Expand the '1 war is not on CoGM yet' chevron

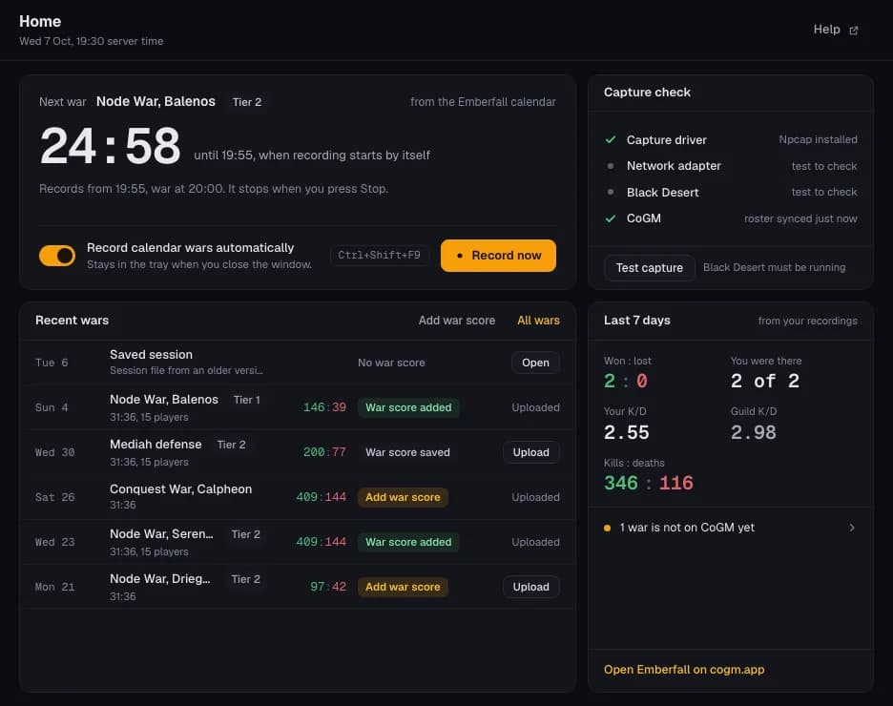pyautogui.click(x=852, y=528)
